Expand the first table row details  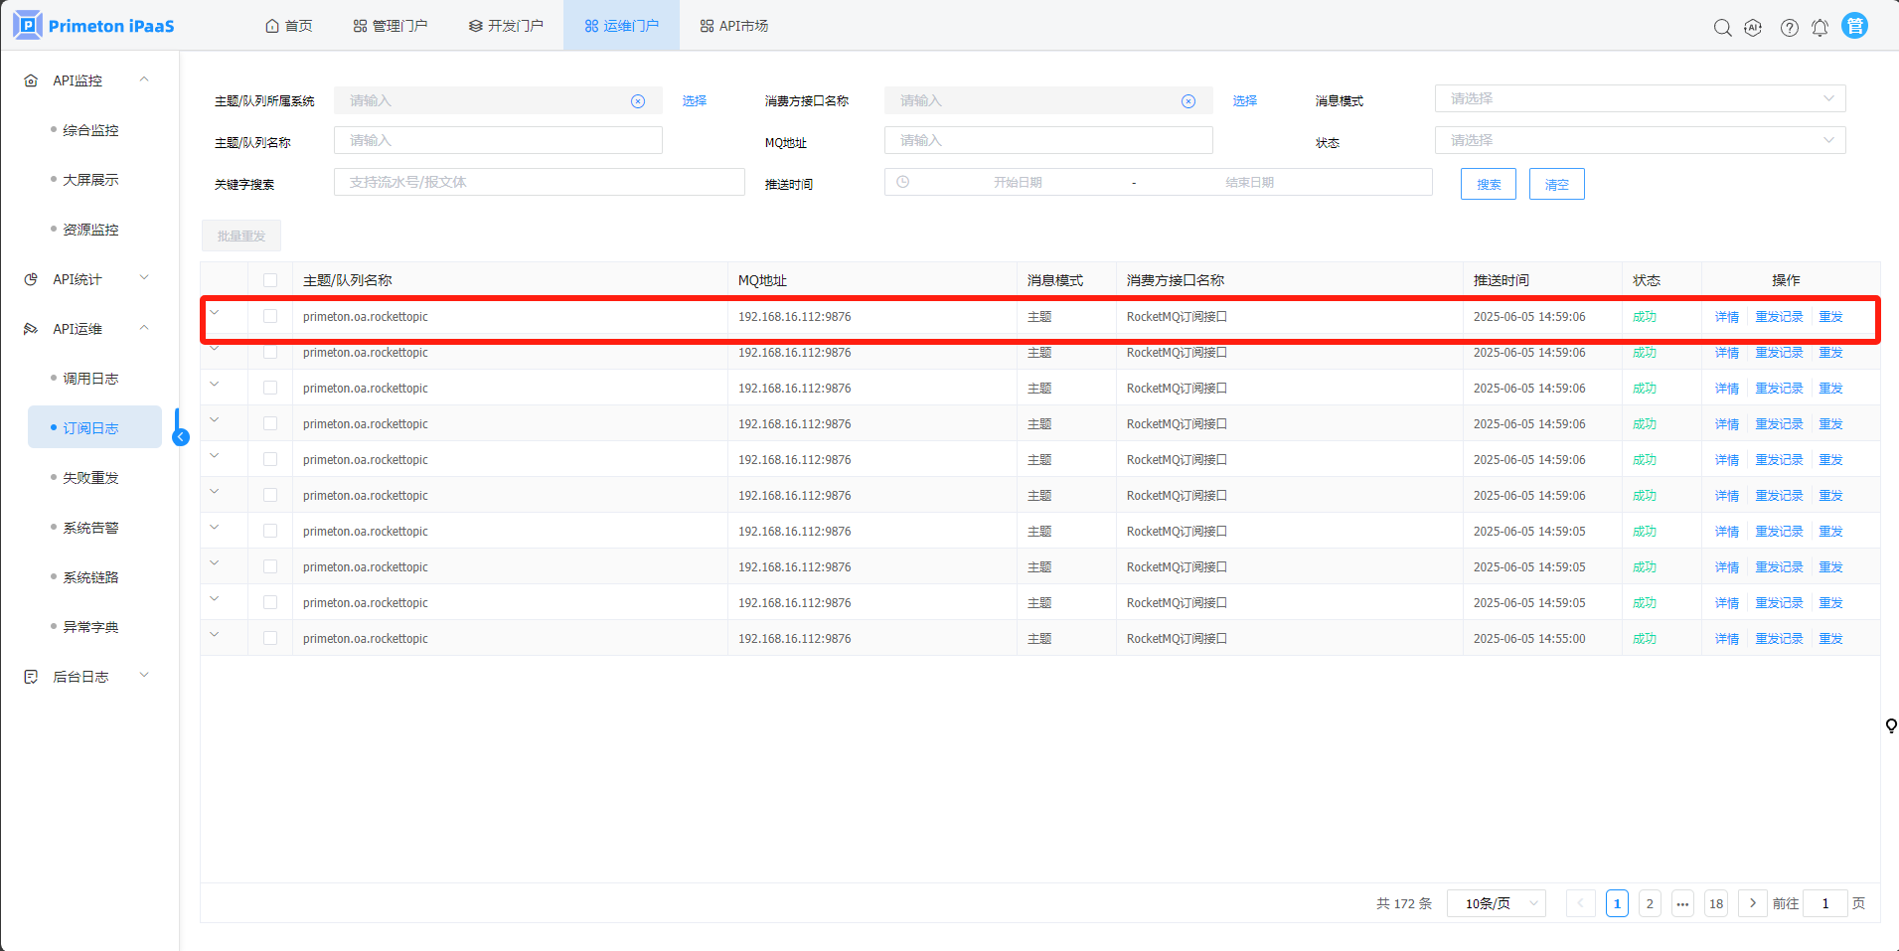pyautogui.click(x=215, y=314)
